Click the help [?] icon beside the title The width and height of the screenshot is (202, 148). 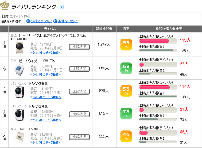[x=62, y=7]
